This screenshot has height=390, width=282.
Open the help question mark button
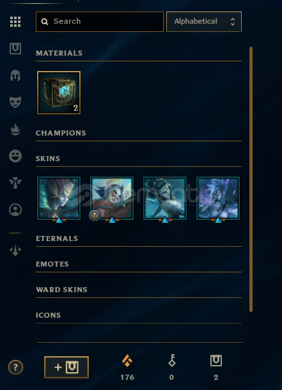(15, 367)
